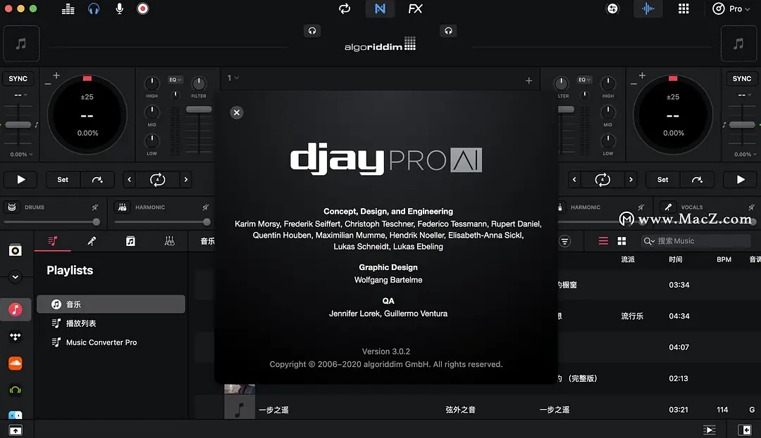761x438 pixels.
Task: Select SoundCloud source in sidebar
Action: (x=15, y=363)
